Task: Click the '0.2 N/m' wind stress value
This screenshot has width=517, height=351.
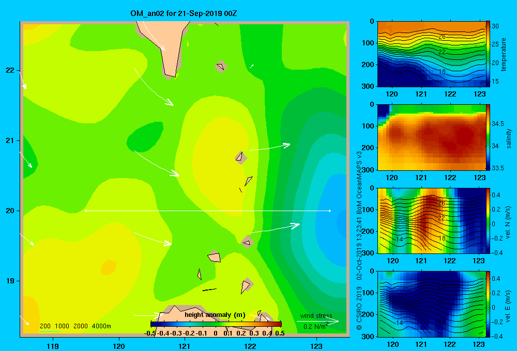Action: coord(314,327)
